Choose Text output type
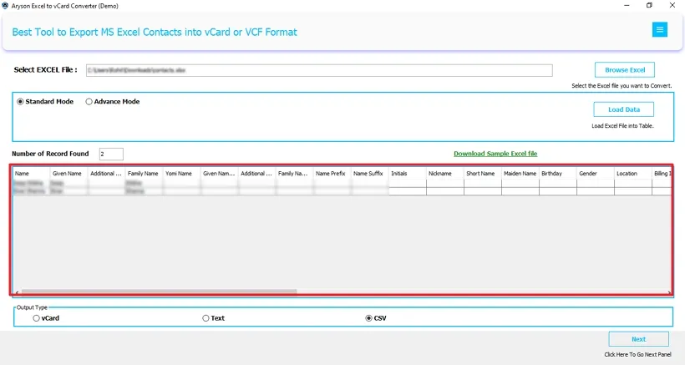 click(x=205, y=318)
